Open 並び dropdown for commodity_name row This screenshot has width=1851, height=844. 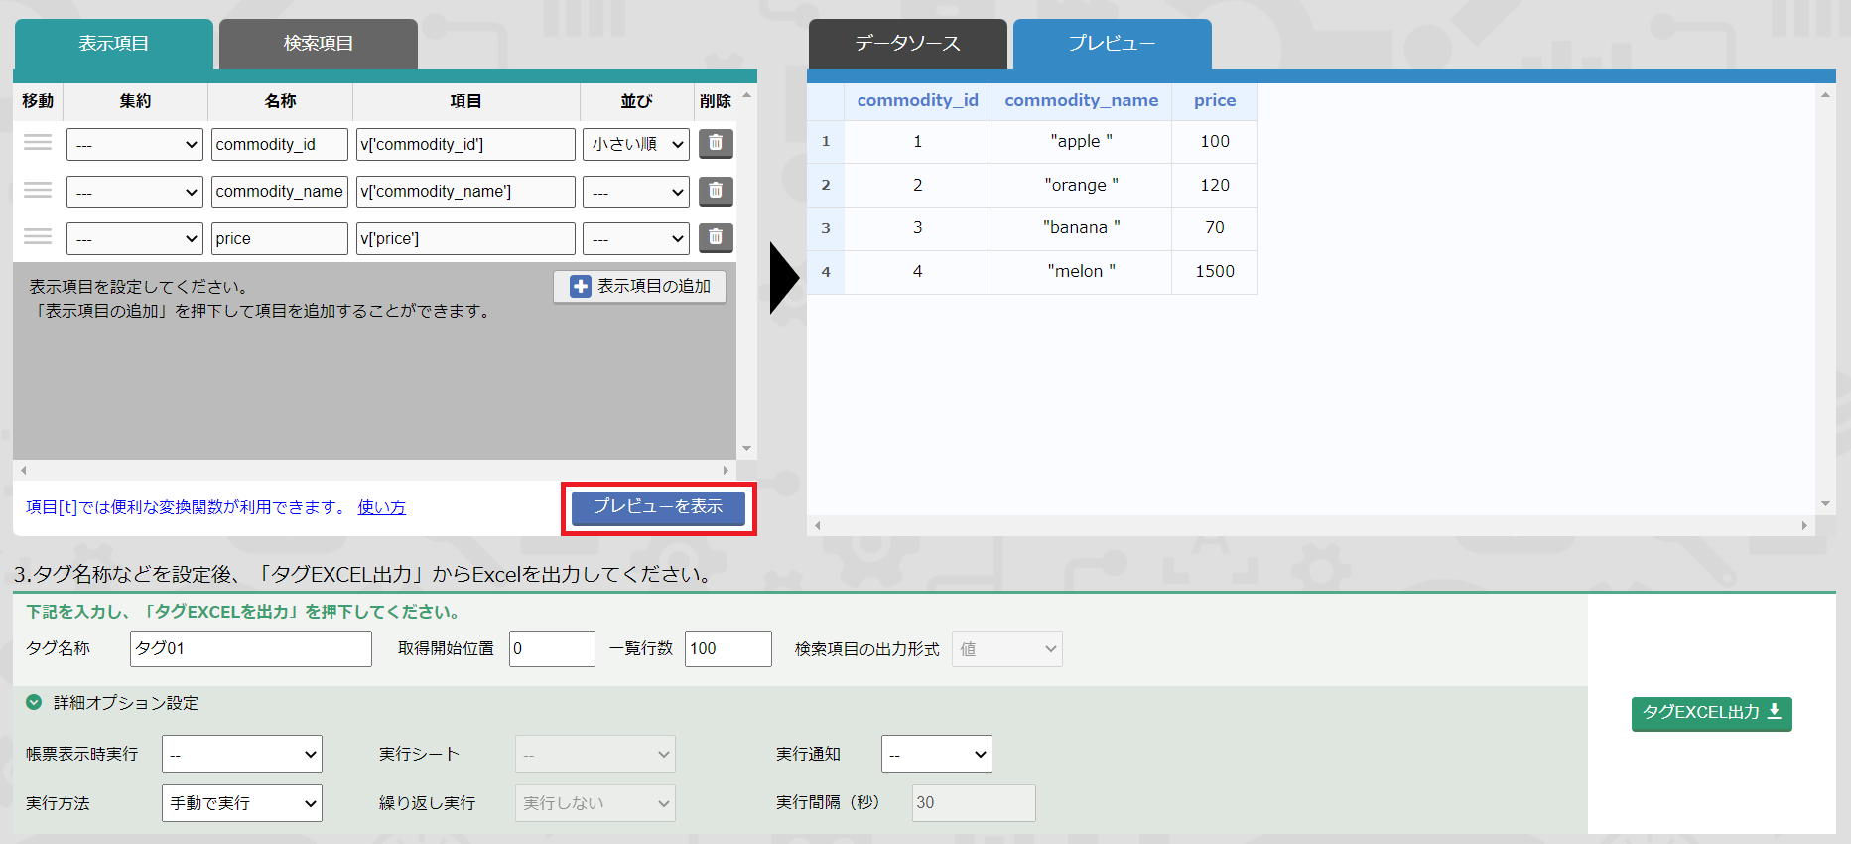coord(636,192)
